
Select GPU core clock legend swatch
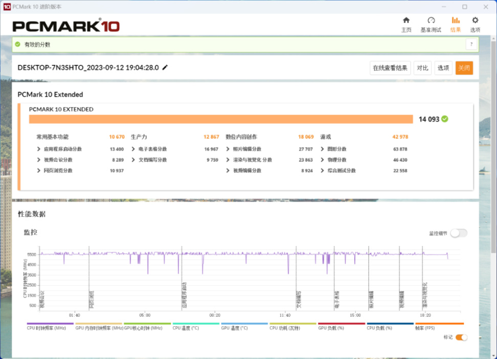pos(147,324)
